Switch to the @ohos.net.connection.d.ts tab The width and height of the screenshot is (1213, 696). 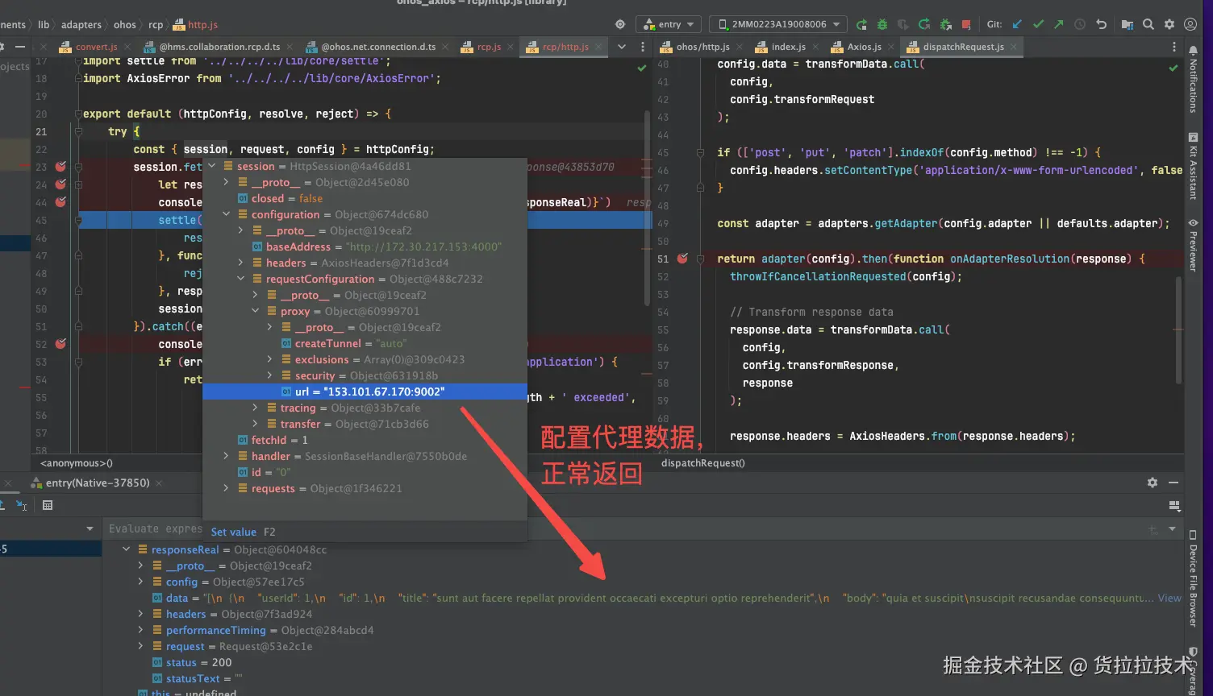coord(372,47)
